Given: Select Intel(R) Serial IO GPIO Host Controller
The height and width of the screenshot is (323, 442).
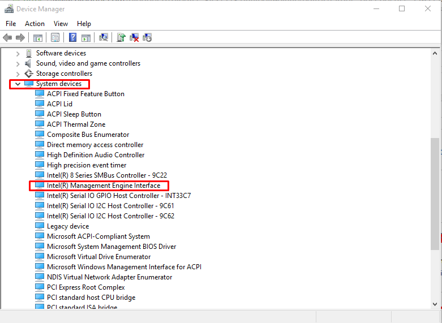Looking at the screenshot, I should point(119,196).
